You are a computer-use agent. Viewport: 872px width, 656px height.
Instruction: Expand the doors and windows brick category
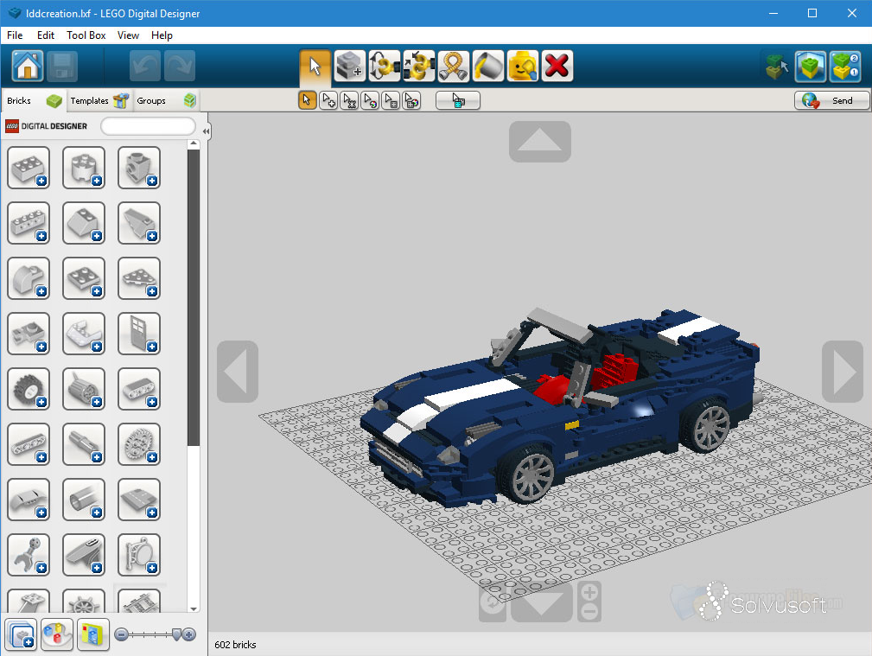[x=139, y=334]
